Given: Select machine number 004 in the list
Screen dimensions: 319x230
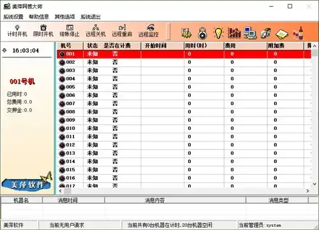Looking at the screenshot, I should click(71, 78).
